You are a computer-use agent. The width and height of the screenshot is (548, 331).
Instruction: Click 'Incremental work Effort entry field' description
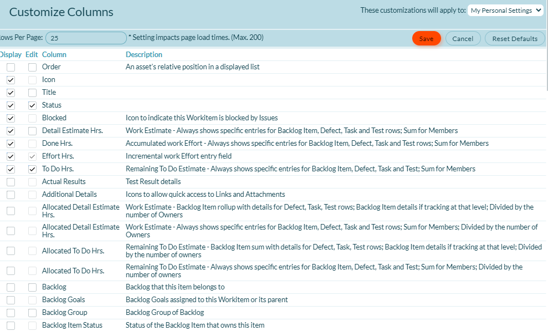pyautogui.click(x=178, y=156)
